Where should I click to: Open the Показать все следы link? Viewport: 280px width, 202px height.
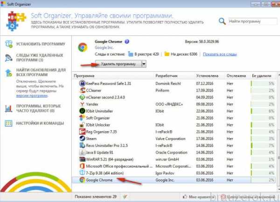[x=220, y=54]
